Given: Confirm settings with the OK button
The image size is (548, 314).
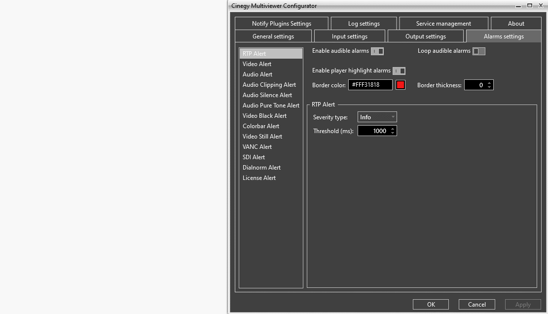Looking at the screenshot, I should click(x=431, y=305).
